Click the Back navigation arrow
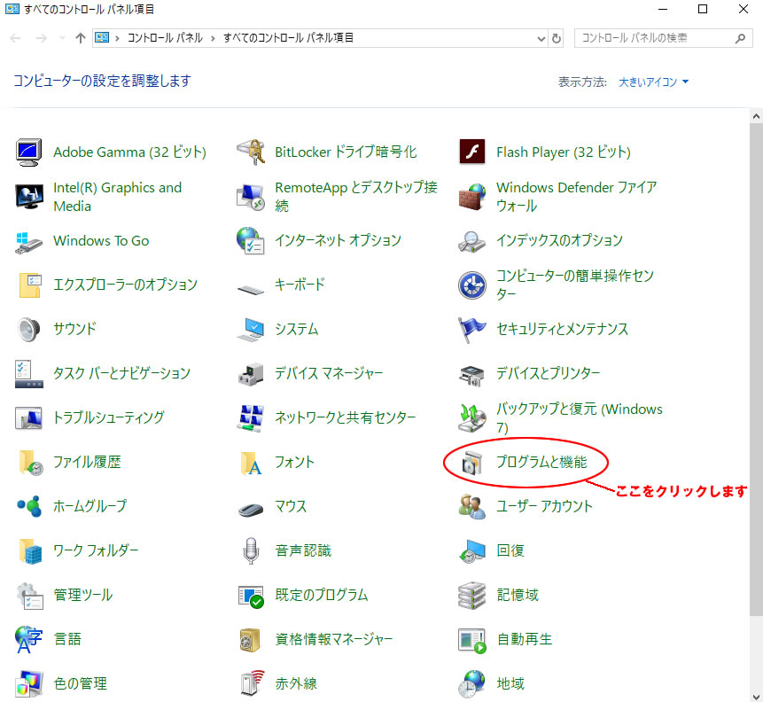 [x=16, y=38]
